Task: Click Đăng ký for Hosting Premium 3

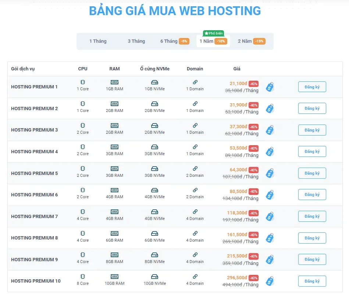Action: tap(312, 130)
